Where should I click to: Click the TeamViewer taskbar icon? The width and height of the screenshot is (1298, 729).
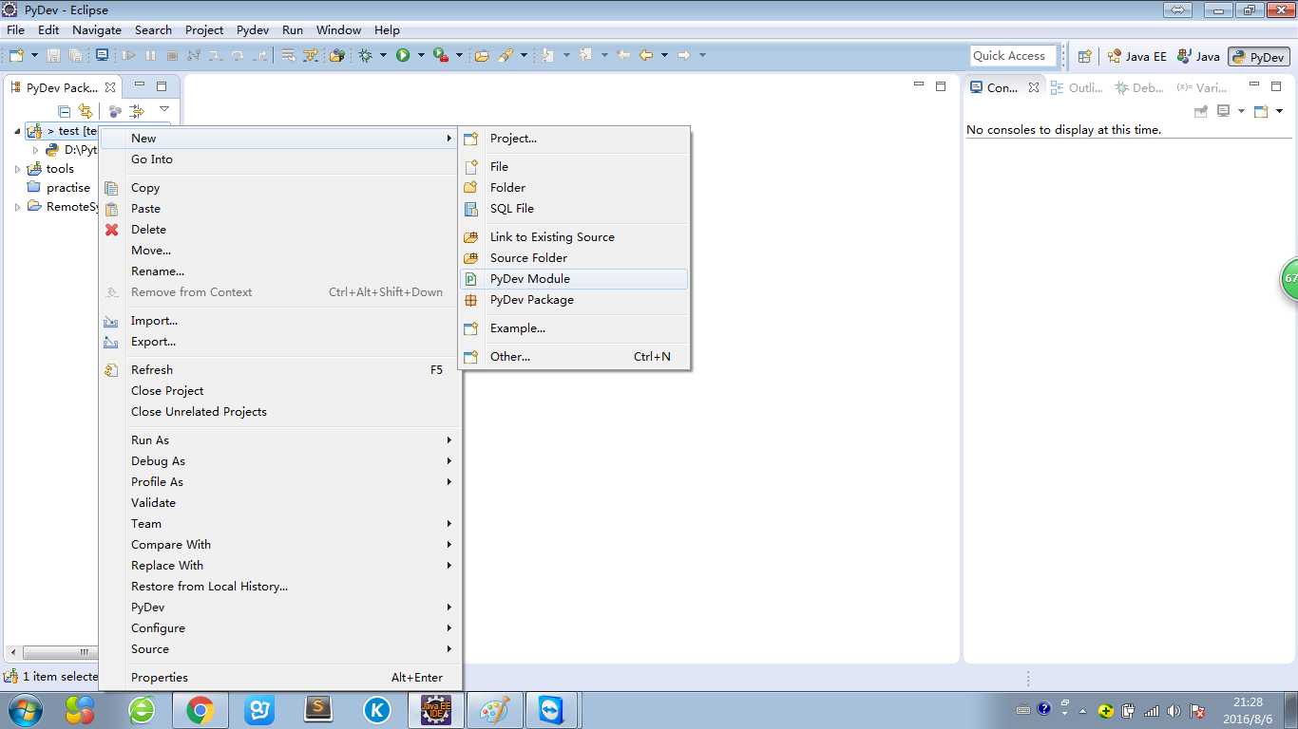click(551, 710)
